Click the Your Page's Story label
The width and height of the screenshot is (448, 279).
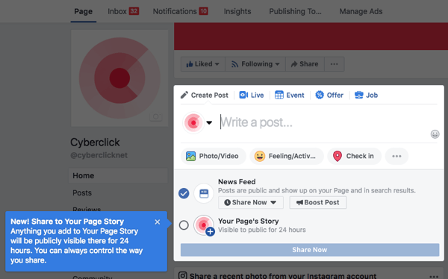(249, 221)
